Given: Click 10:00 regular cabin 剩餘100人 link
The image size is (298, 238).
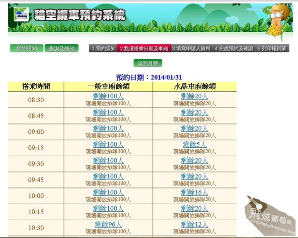Looking at the screenshot, I should (108, 192).
